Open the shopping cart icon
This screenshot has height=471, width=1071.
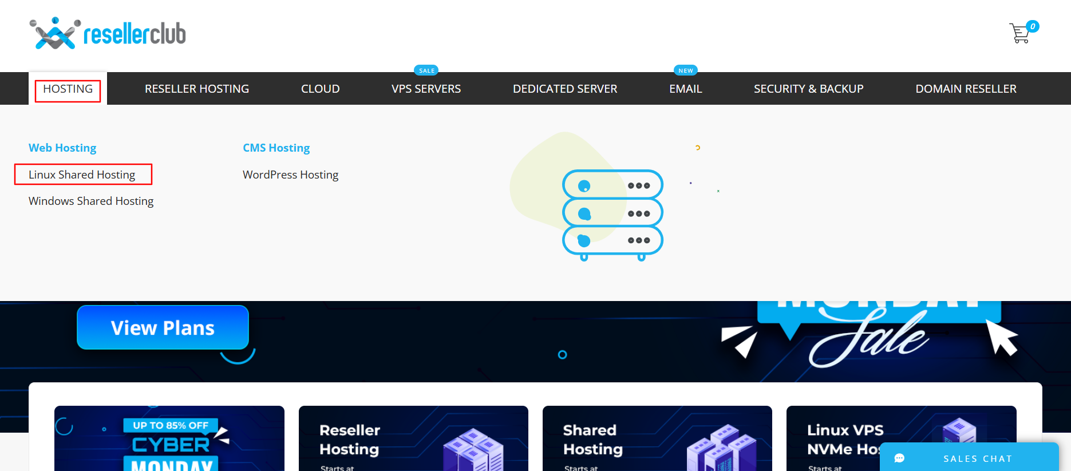click(1020, 33)
